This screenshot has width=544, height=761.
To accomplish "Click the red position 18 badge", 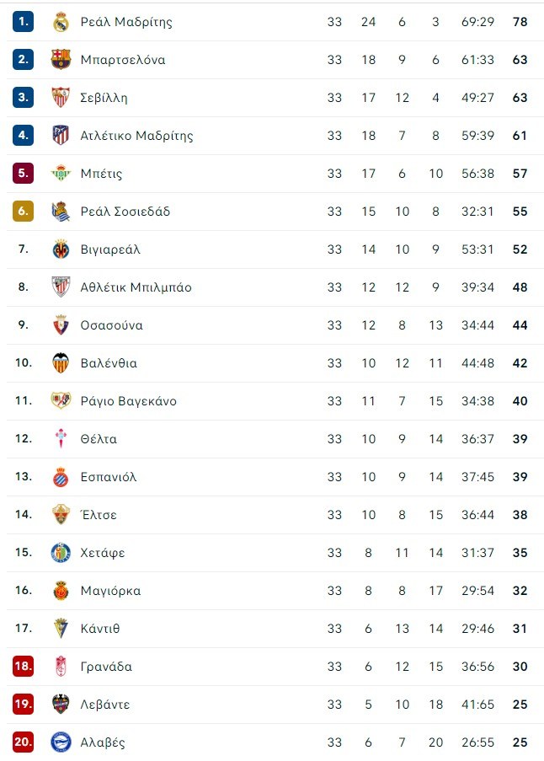I will [23, 667].
